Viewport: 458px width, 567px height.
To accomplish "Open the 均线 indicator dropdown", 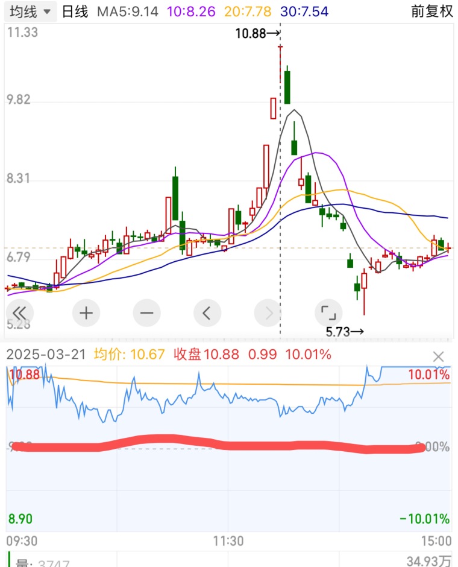I will (30, 11).
